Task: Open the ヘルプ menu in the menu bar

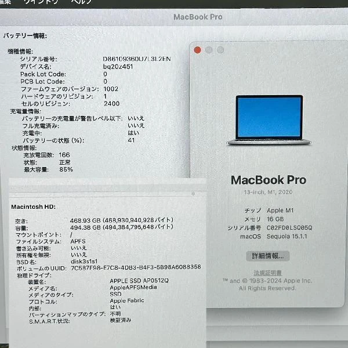Action: 81,2
